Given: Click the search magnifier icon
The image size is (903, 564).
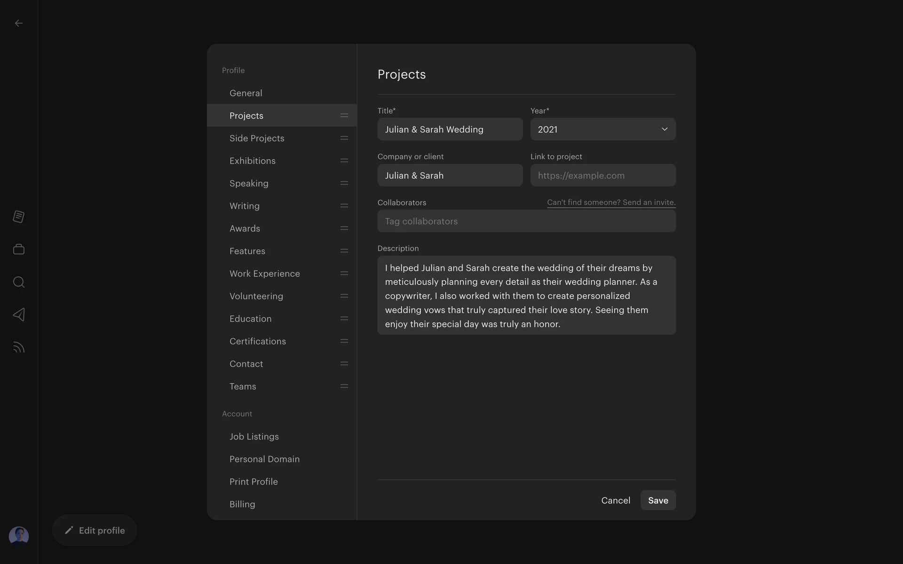Looking at the screenshot, I should (x=19, y=282).
